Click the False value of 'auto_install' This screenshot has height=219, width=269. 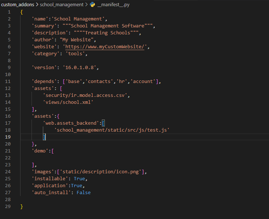pos(84,192)
